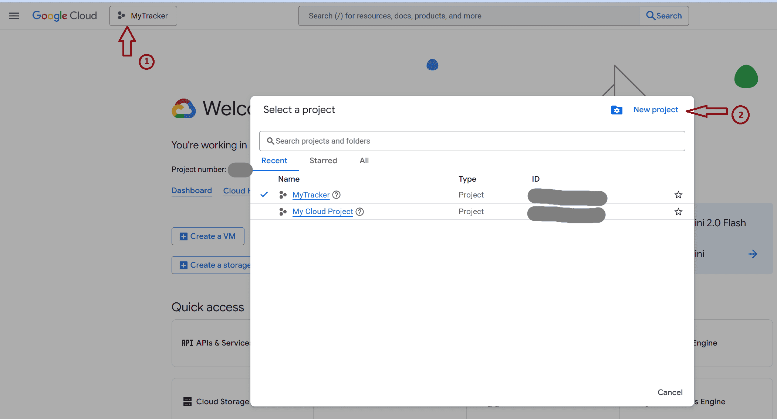The height and width of the screenshot is (419, 777).
Task: Star the My Cloud Project row
Action: (678, 212)
